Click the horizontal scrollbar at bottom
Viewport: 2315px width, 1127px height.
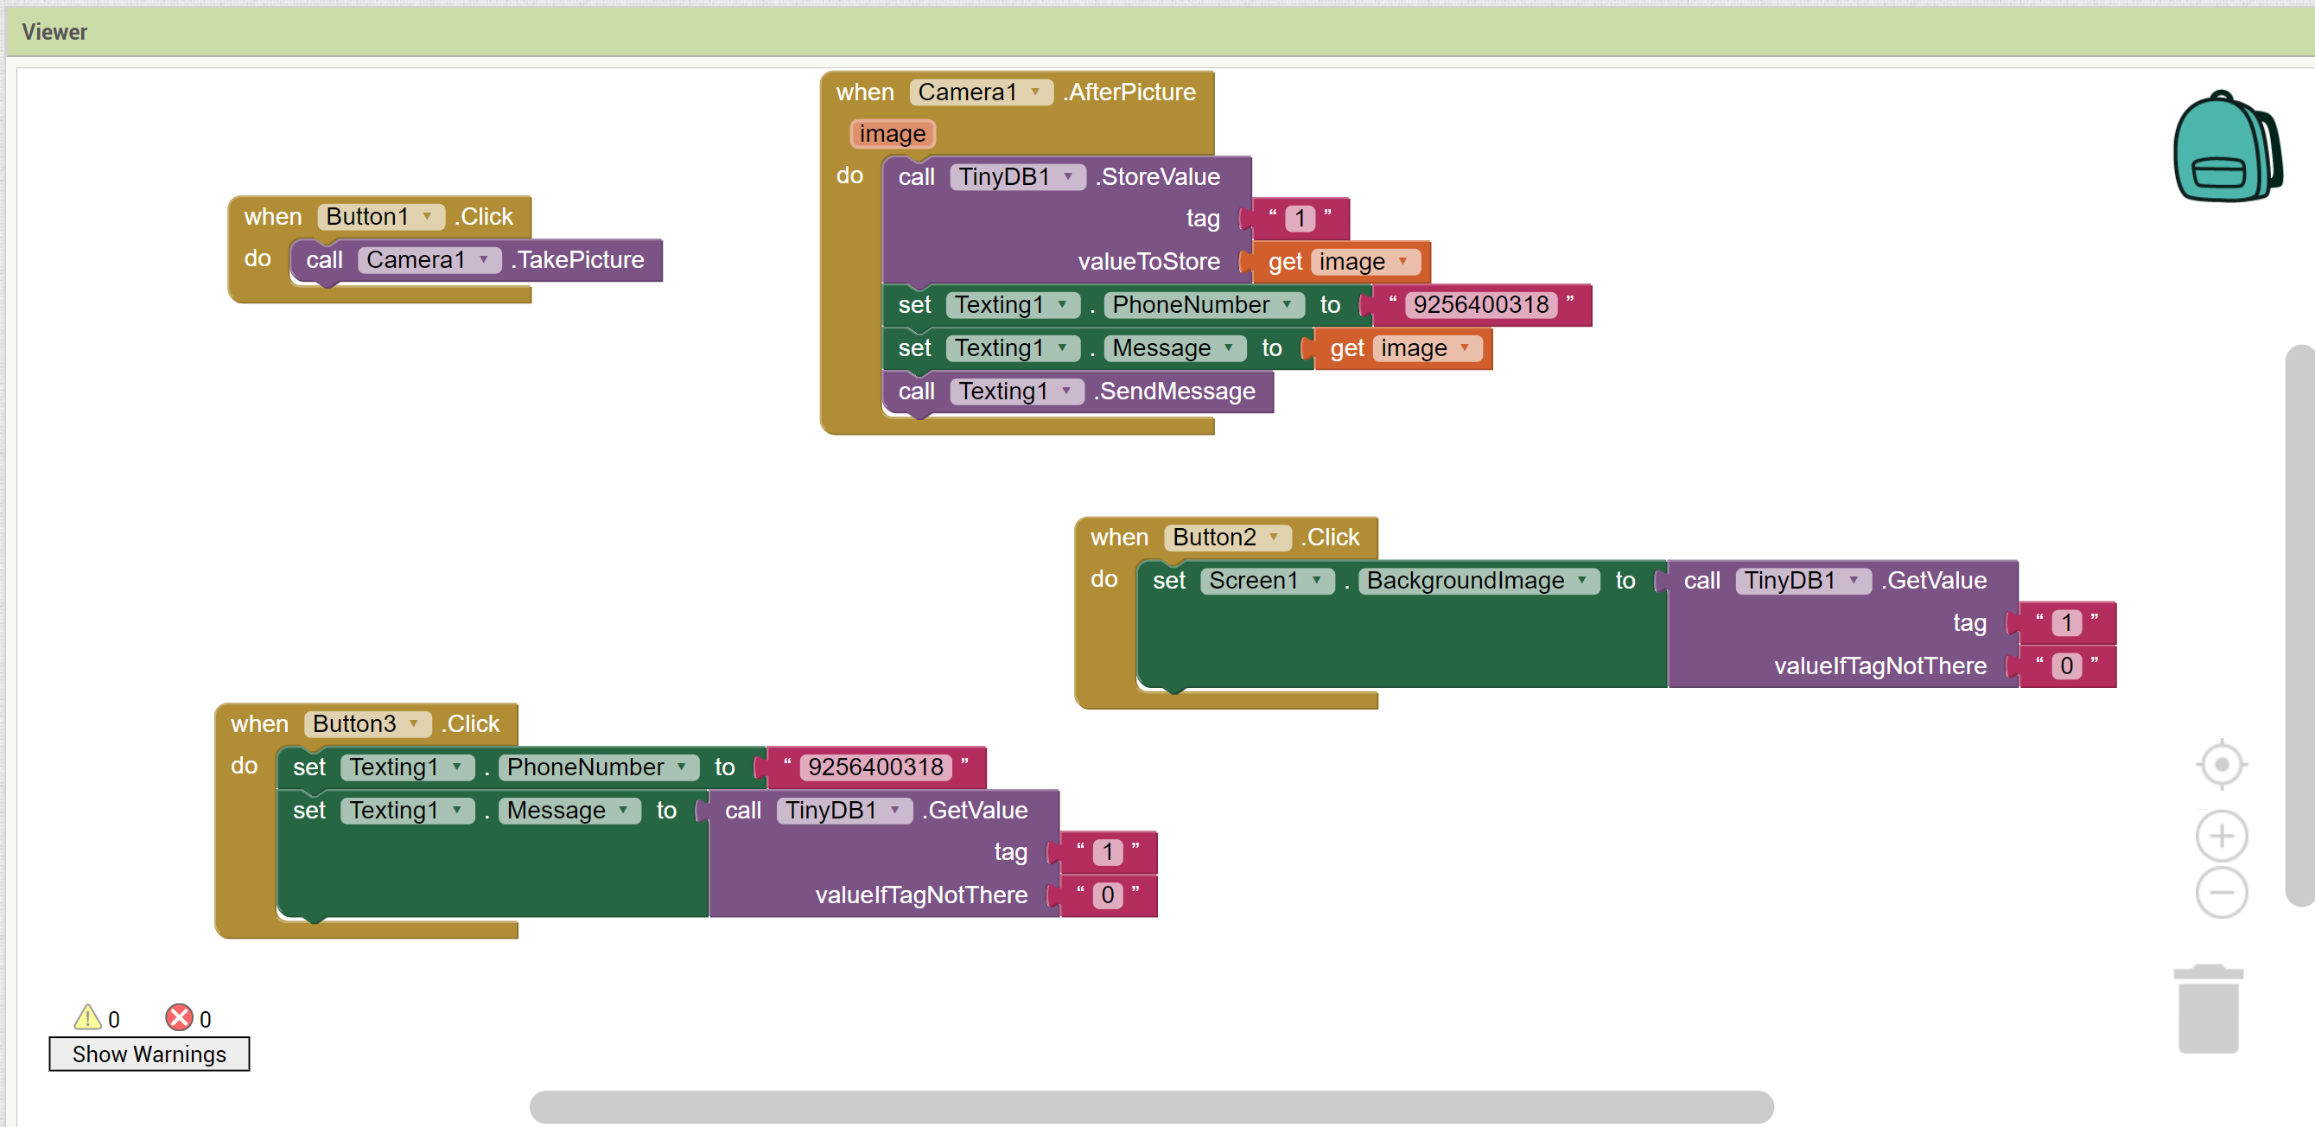click(x=1150, y=1106)
